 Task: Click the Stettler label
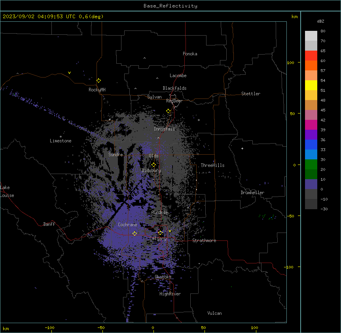coord(251,94)
